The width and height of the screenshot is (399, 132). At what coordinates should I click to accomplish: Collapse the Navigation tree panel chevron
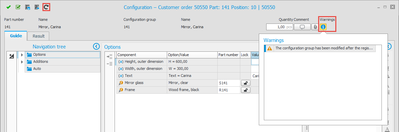96,46
